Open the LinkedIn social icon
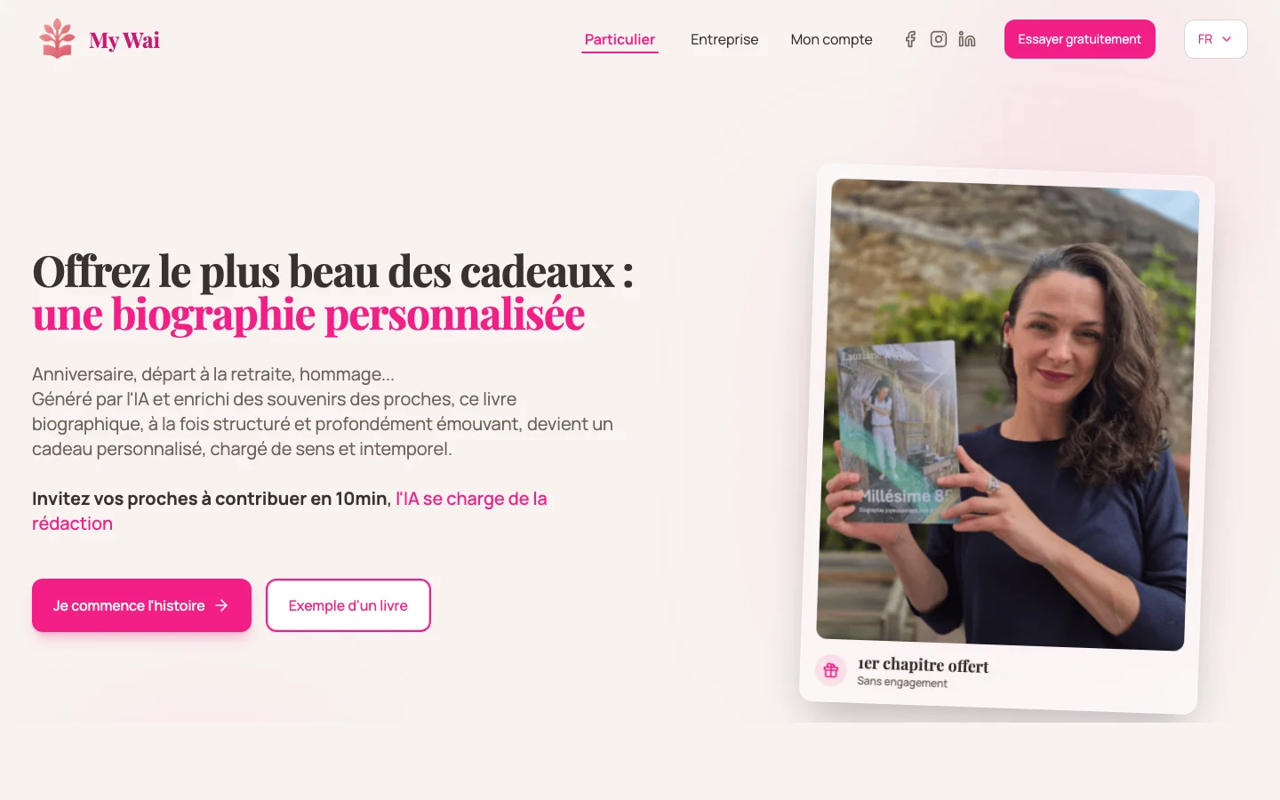Image resolution: width=1280 pixels, height=800 pixels. (967, 39)
